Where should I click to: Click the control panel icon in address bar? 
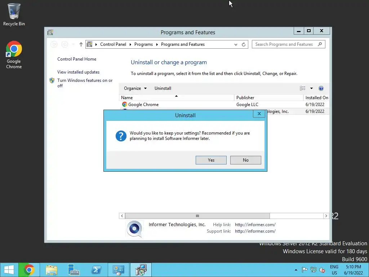click(90, 44)
